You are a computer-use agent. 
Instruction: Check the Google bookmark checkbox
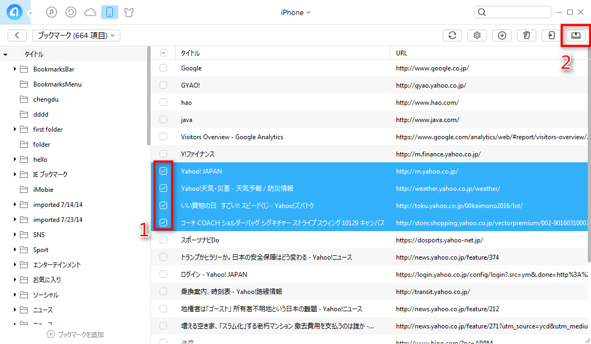(x=163, y=68)
